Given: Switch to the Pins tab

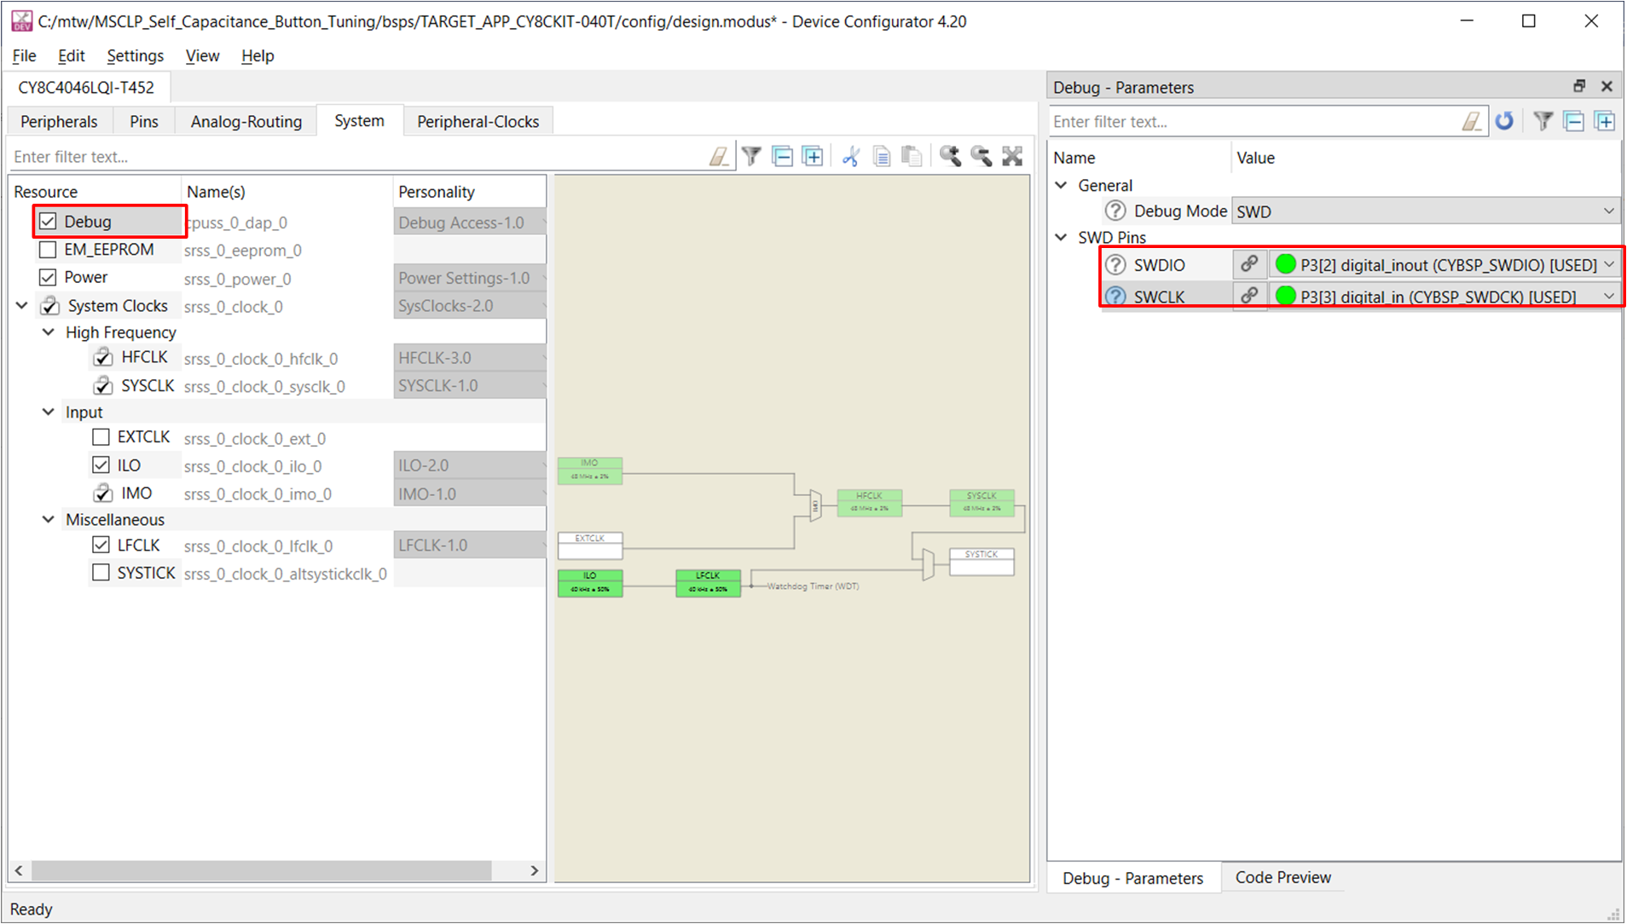Looking at the screenshot, I should [x=143, y=121].
